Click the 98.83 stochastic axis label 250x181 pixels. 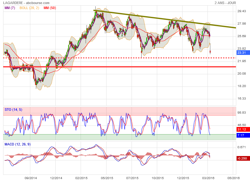coord(242,113)
